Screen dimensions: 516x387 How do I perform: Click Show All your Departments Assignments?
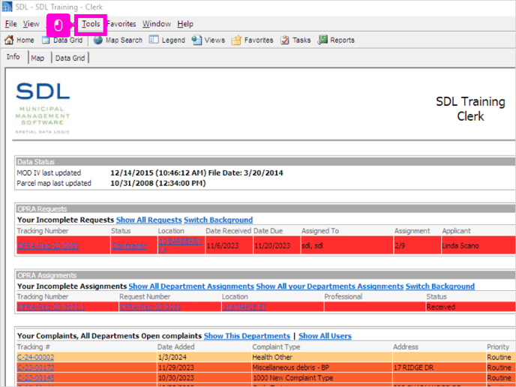(330, 286)
